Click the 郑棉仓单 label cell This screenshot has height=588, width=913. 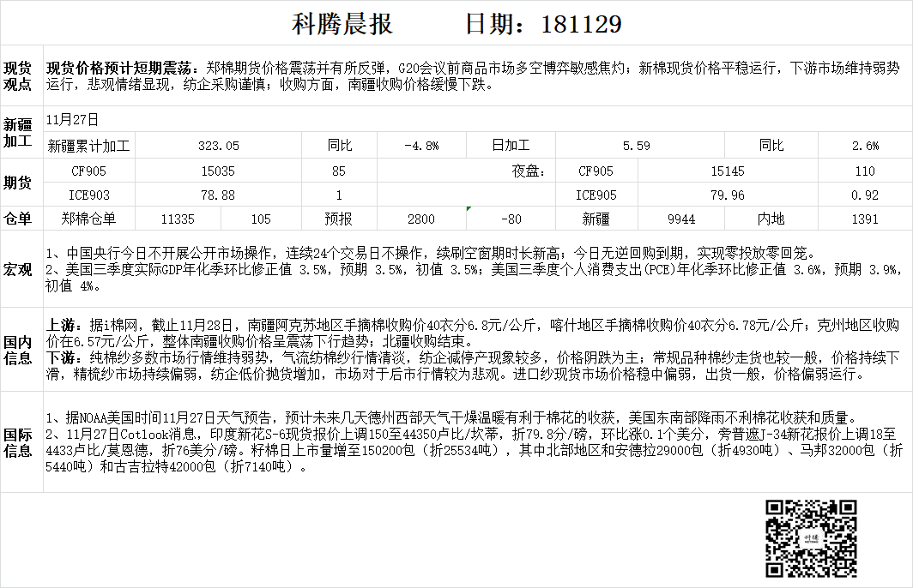[x=89, y=219]
